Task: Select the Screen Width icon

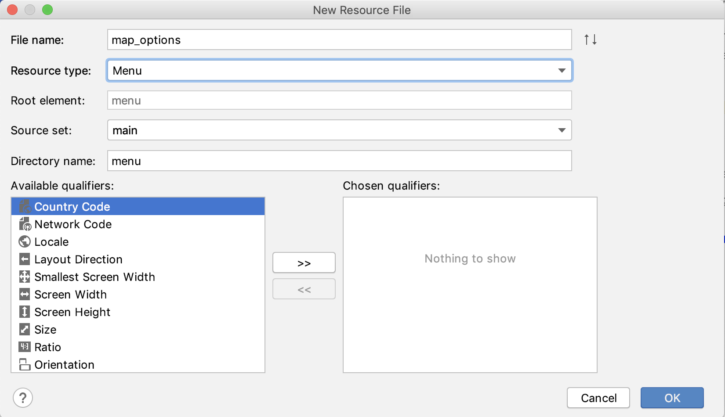Action: (x=25, y=294)
